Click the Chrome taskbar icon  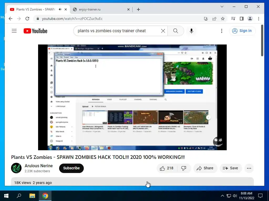(x=45, y=196)
